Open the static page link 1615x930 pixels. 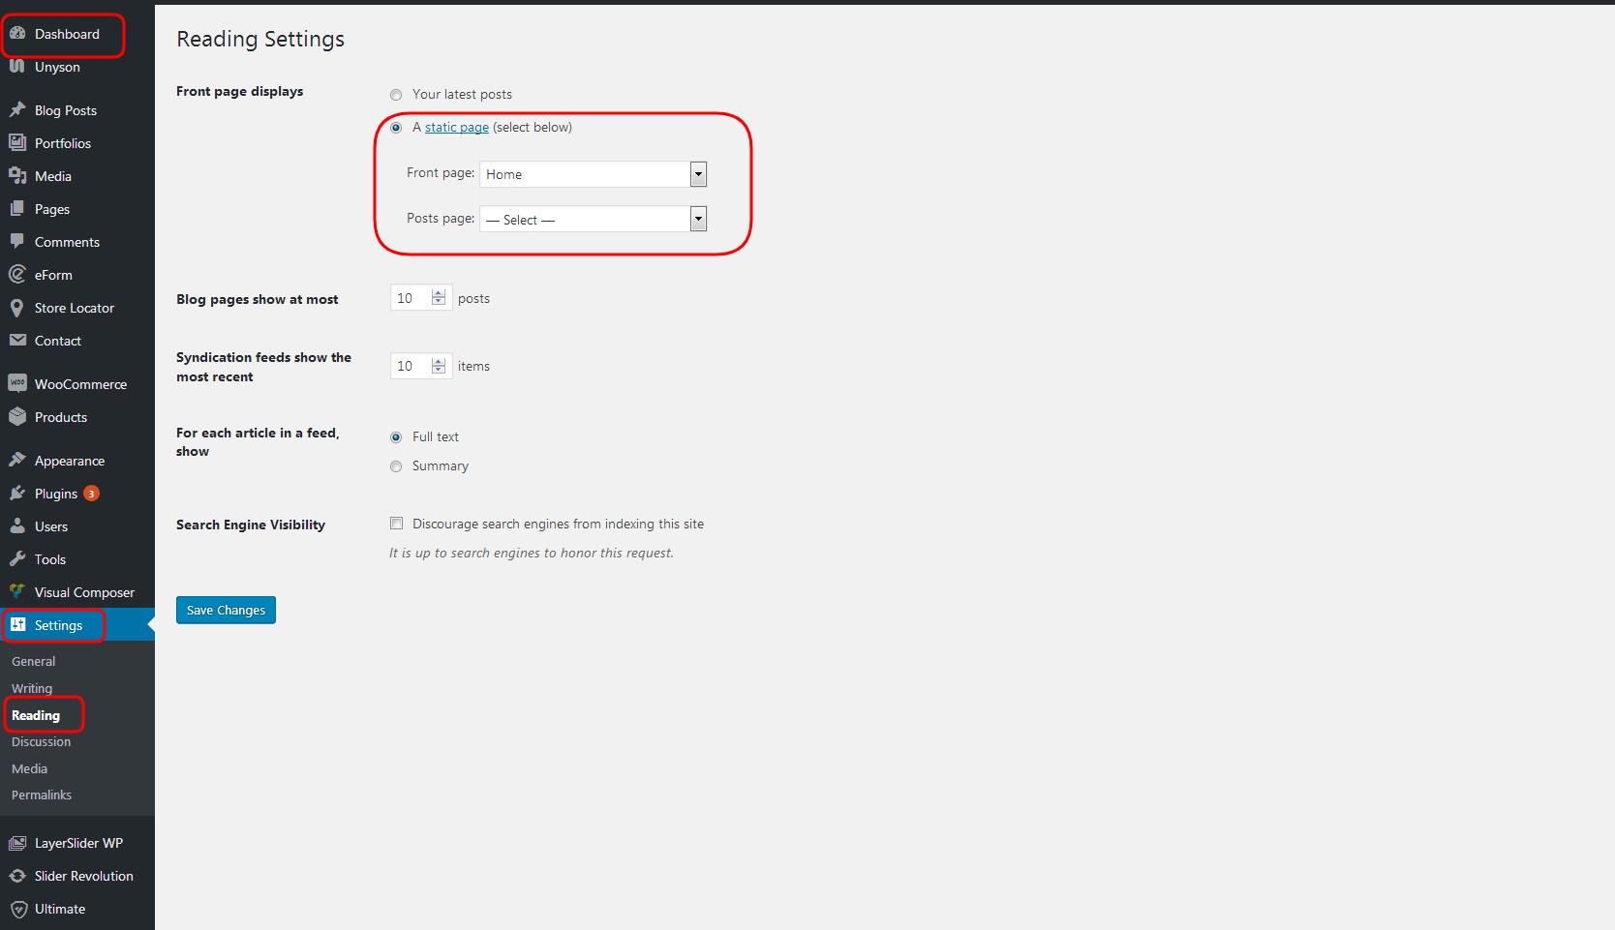tap(456, 127)
